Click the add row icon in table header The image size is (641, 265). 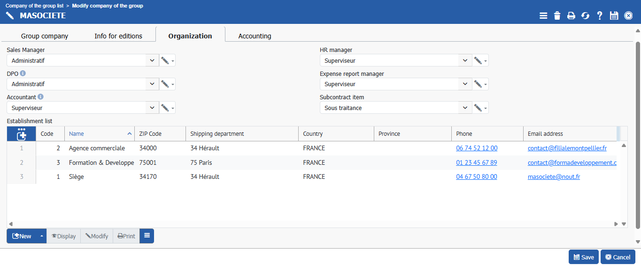click(x=21, y=134)
